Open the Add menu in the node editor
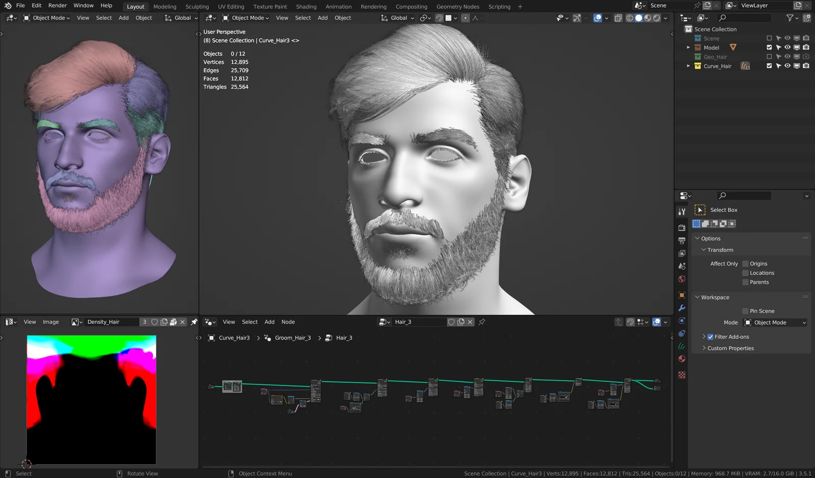 [269, 322]
